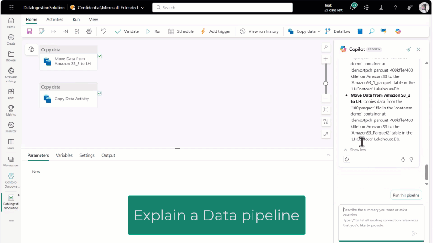Click New to add a parameter
The image size is (433, 243).
[x=36, y=171]
